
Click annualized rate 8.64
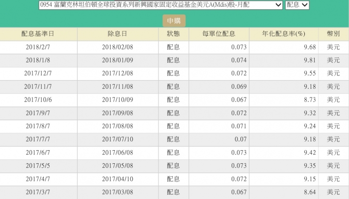click(310, 192)
